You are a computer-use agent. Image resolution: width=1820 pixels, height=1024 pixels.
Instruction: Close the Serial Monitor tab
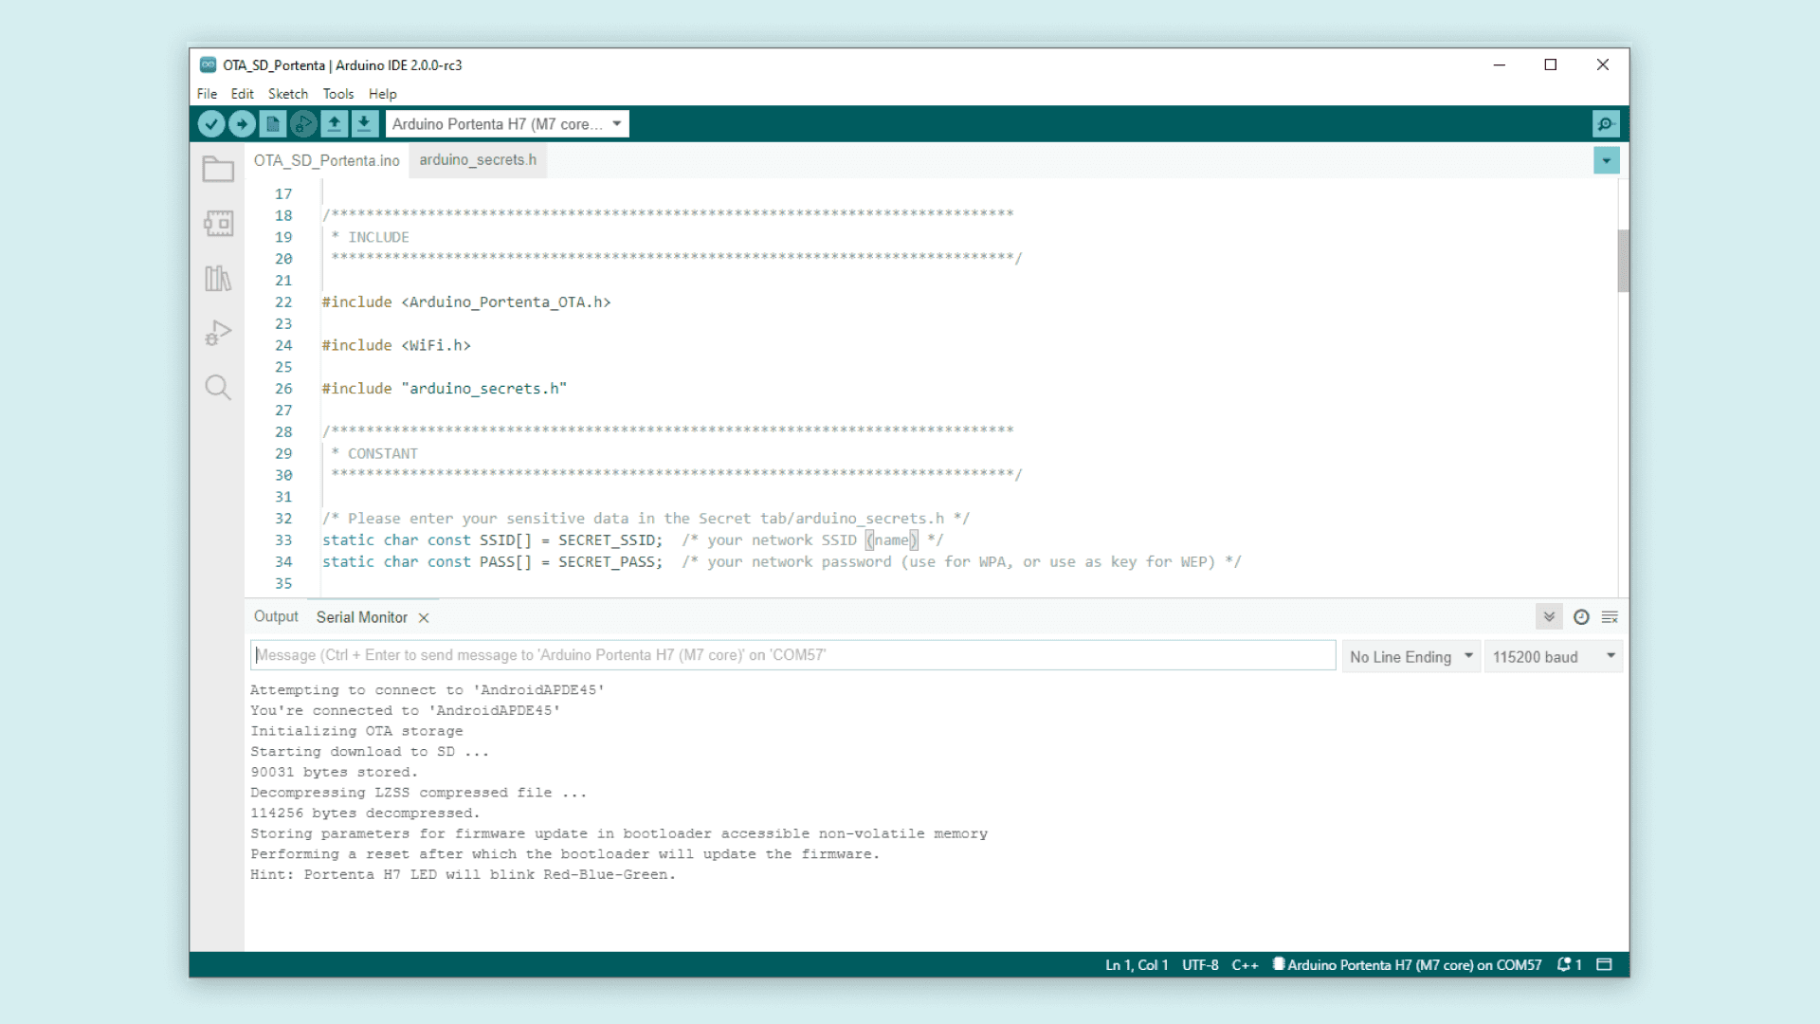pos(424,618)
